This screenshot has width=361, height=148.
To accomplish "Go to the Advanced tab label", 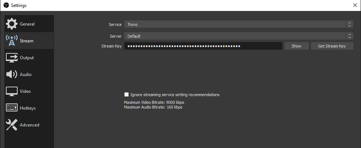I will (x=29, y=125).
